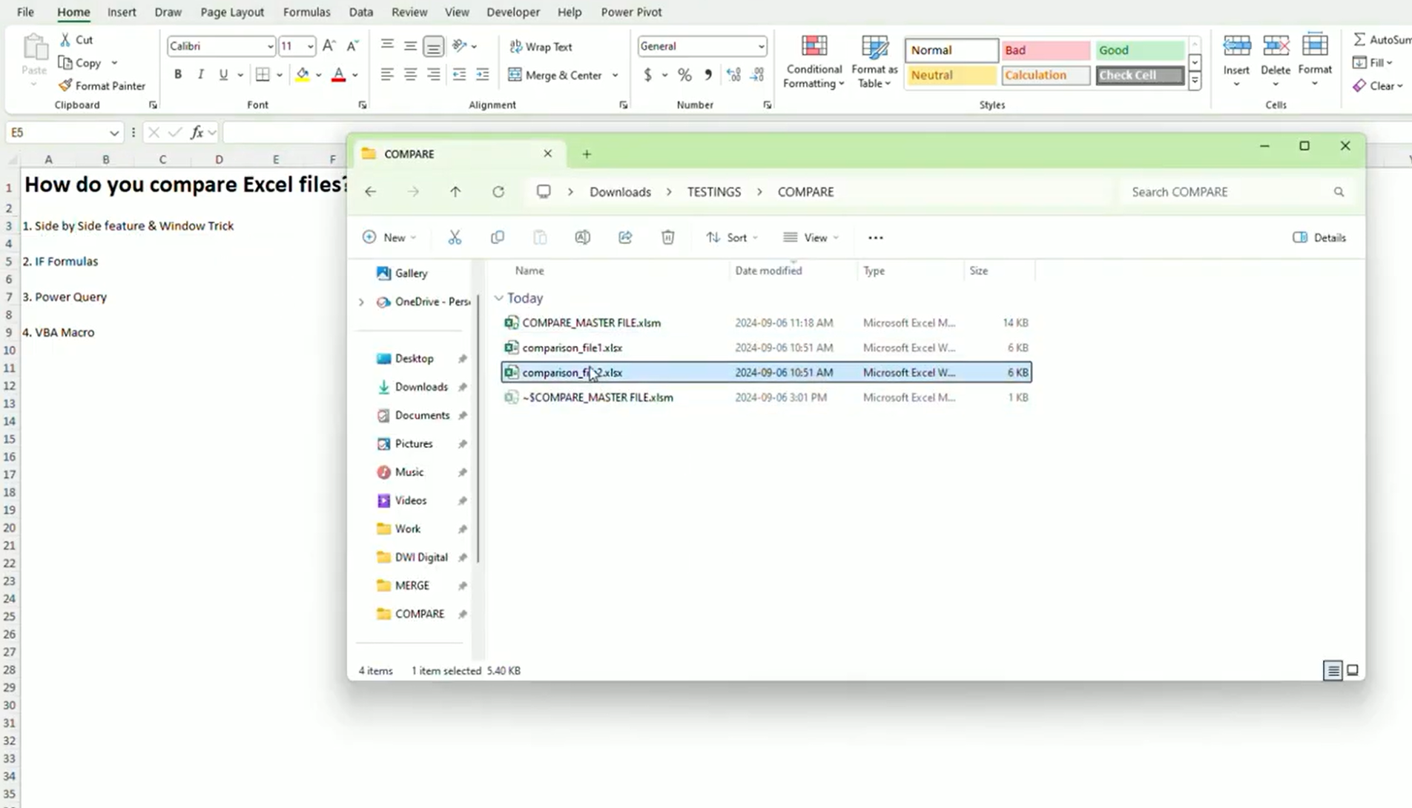Image resolution: width=1412 pixels, height=808 pixels.
Task: Open the Developer ribbon tab
Action: pyautogui.click(x=513, y=12)
